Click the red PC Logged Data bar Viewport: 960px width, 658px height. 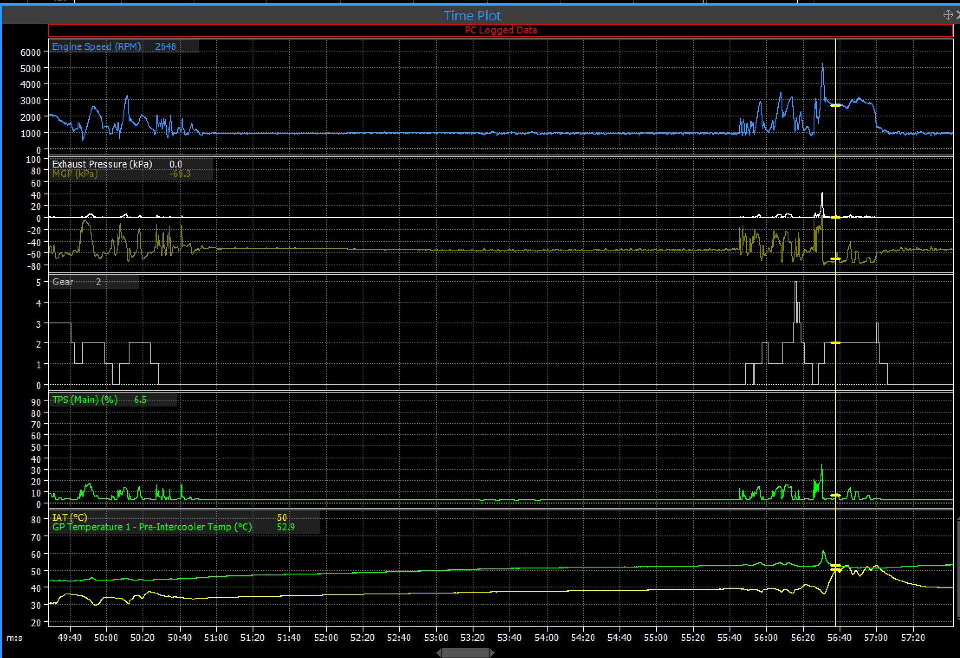coord(500,30)
